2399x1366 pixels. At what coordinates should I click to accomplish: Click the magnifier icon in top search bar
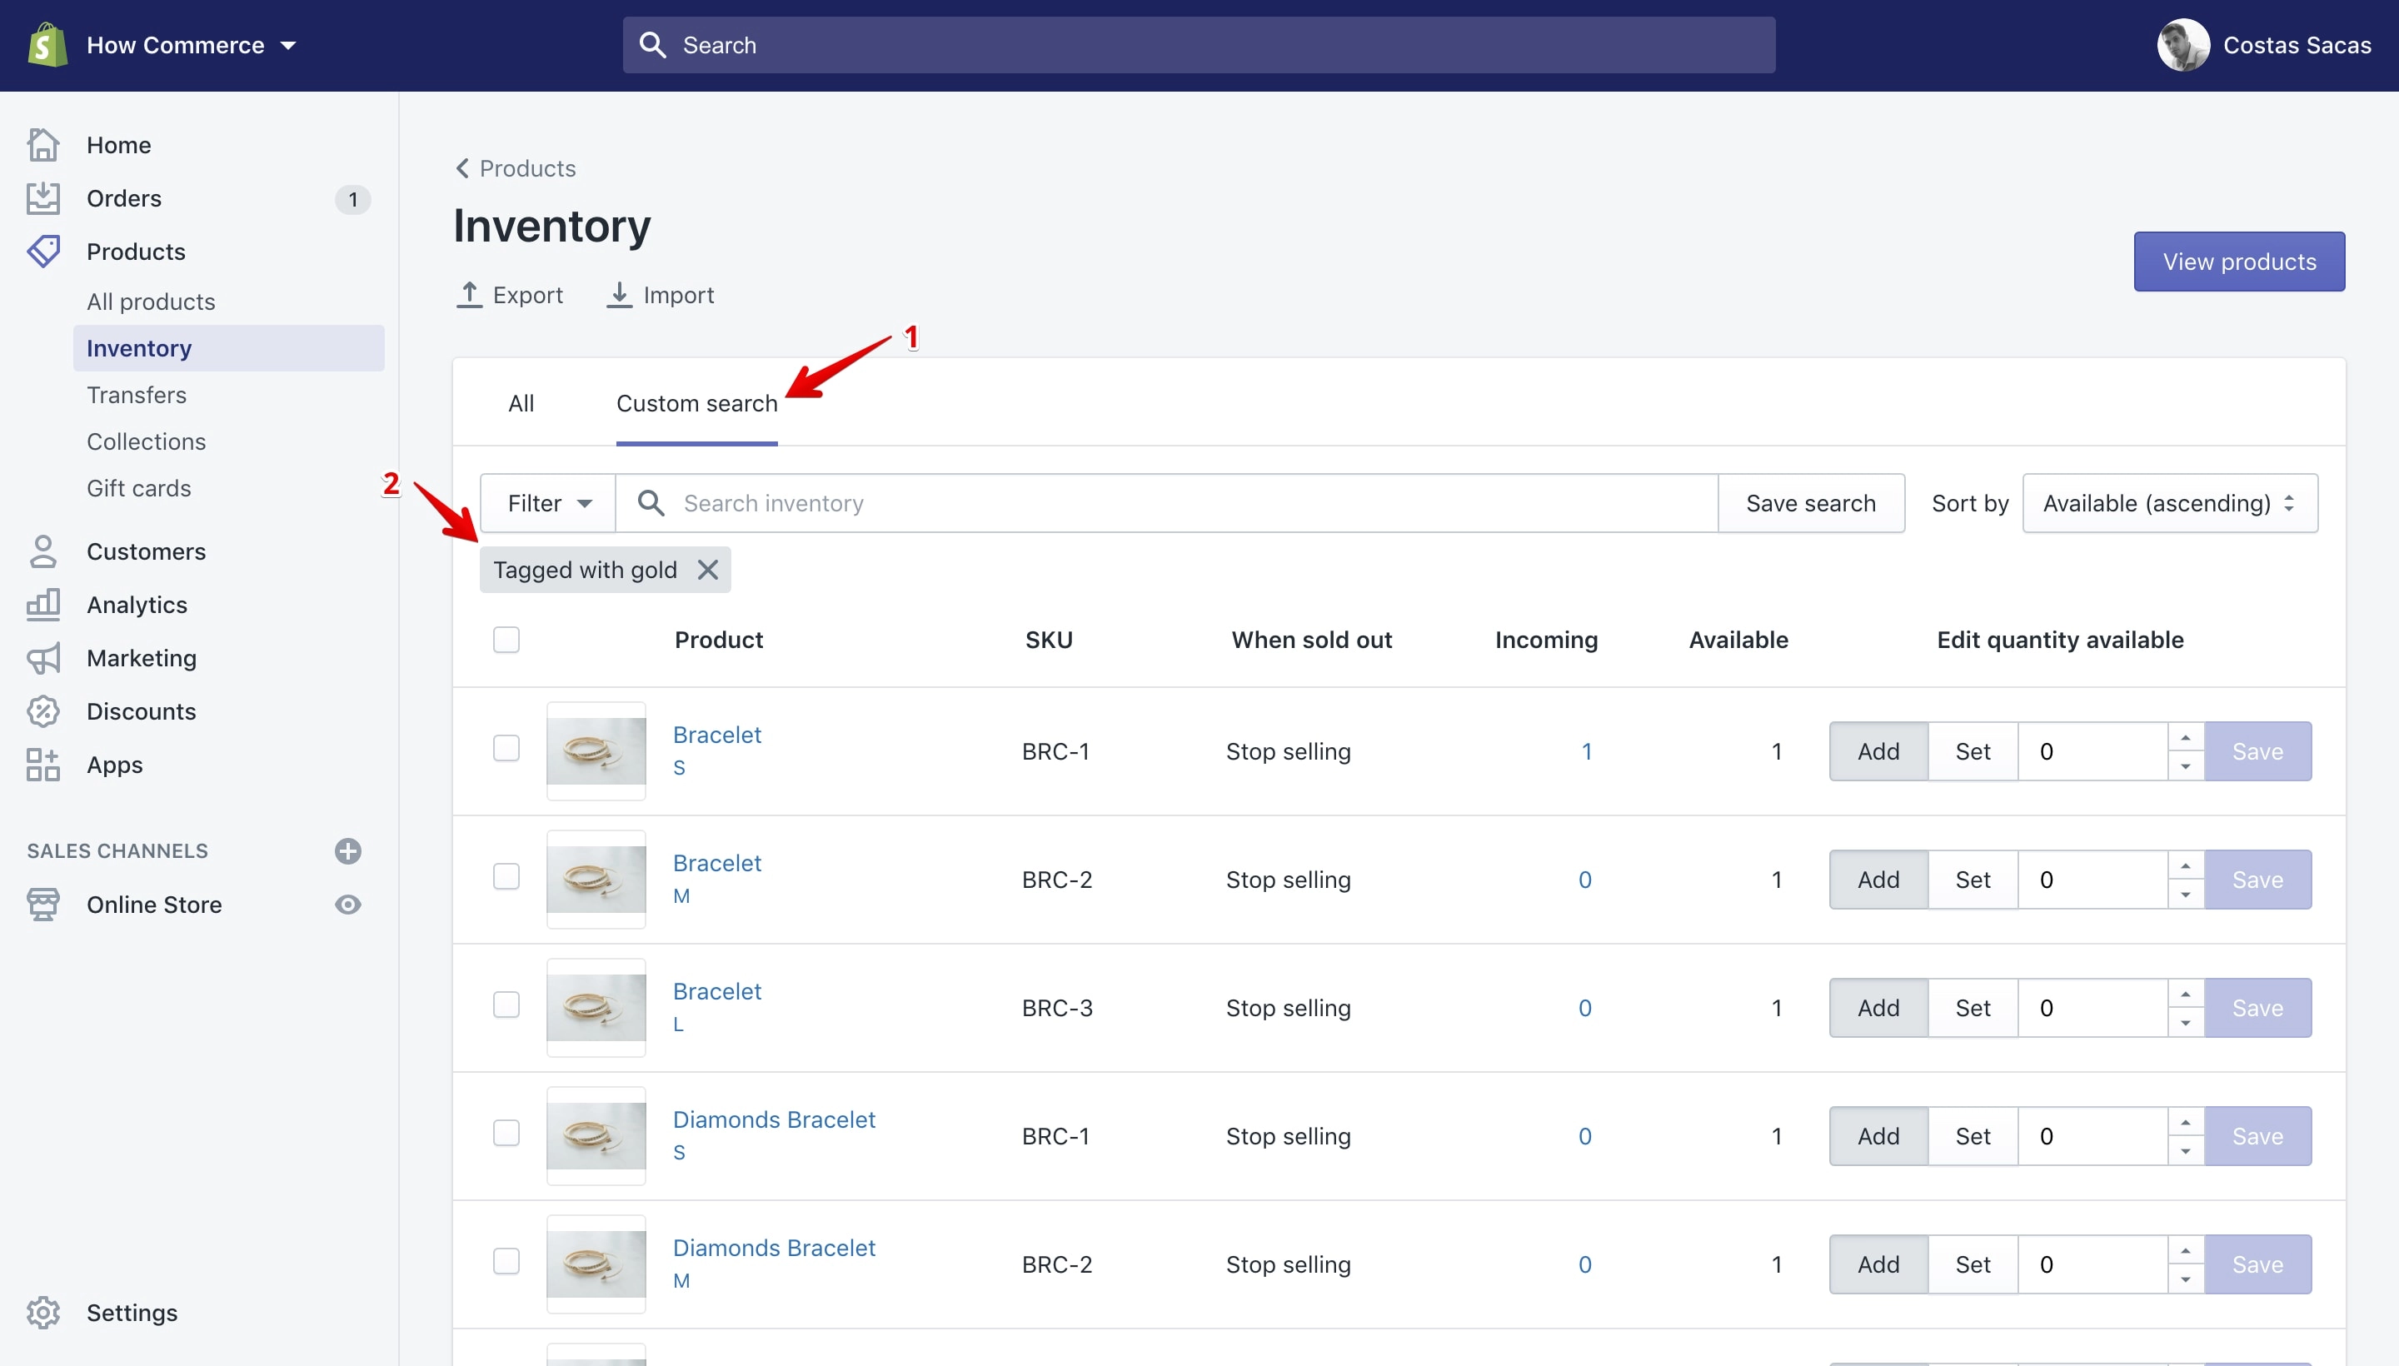[652, 45]
